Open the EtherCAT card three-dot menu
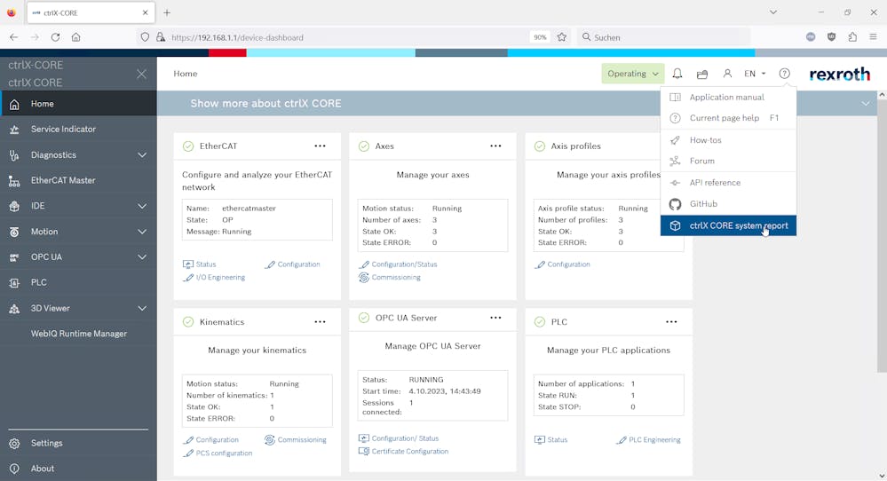Screen dimensions: 887x481 pos(321,146)
